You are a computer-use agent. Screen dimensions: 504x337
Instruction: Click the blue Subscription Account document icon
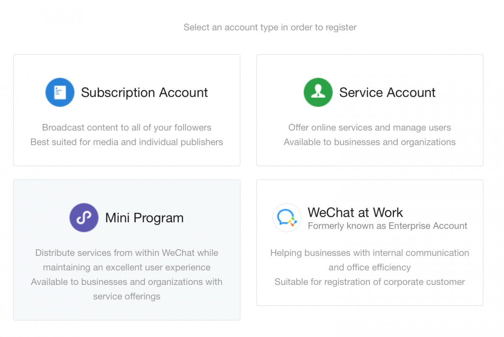coord(60,92)
